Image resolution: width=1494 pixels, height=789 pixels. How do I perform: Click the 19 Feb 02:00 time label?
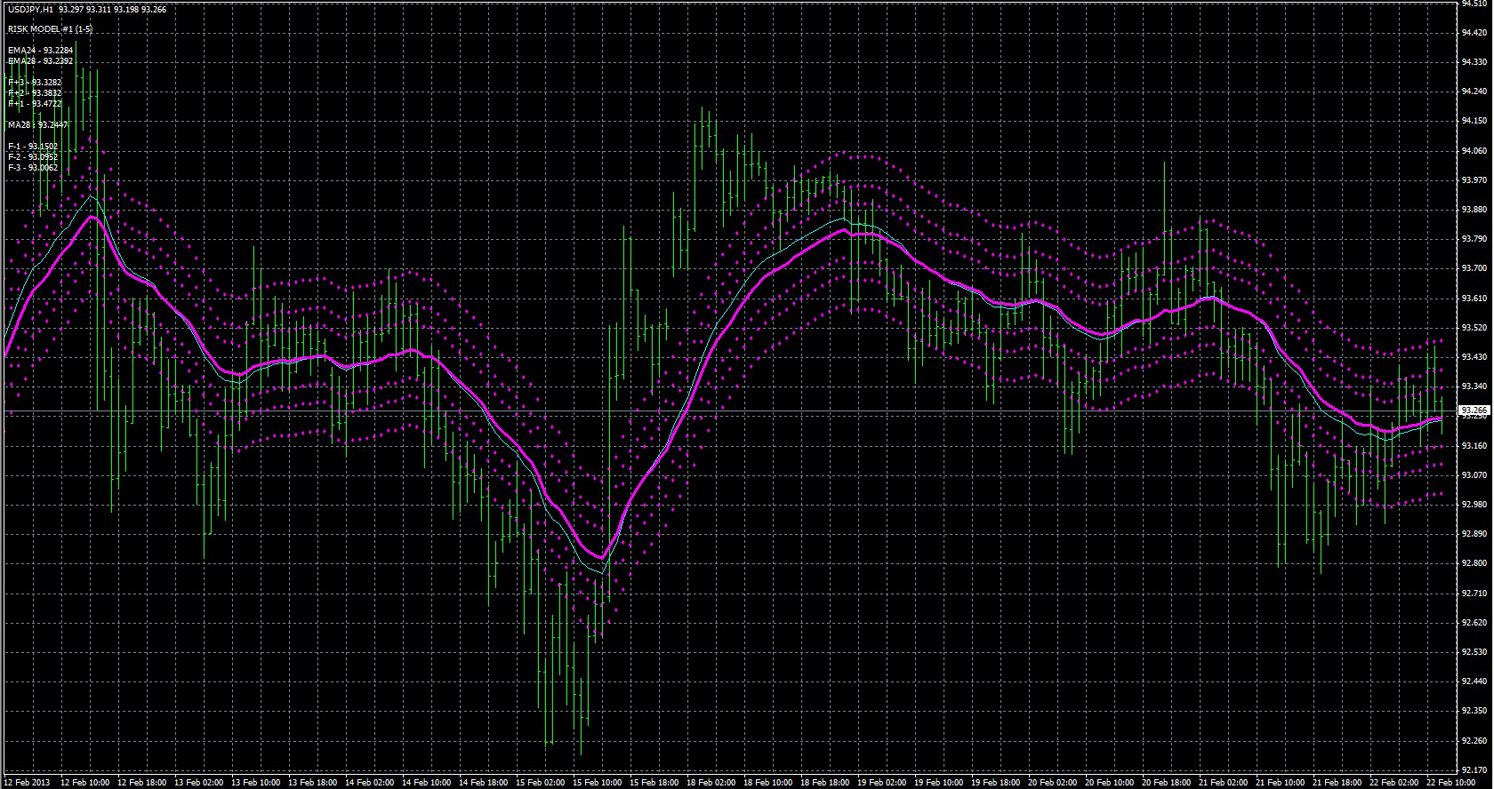(x=882, y=783)
